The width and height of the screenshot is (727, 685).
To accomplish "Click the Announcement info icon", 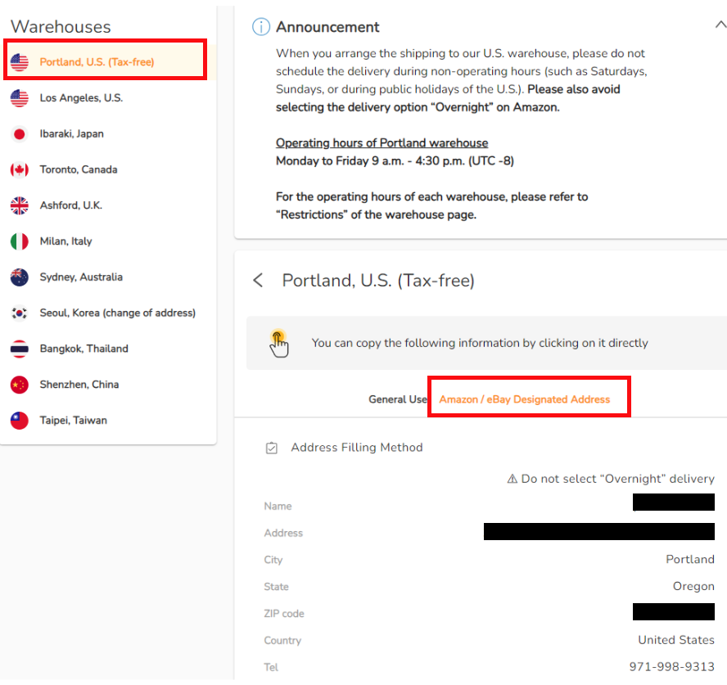I will click(260, 27).
